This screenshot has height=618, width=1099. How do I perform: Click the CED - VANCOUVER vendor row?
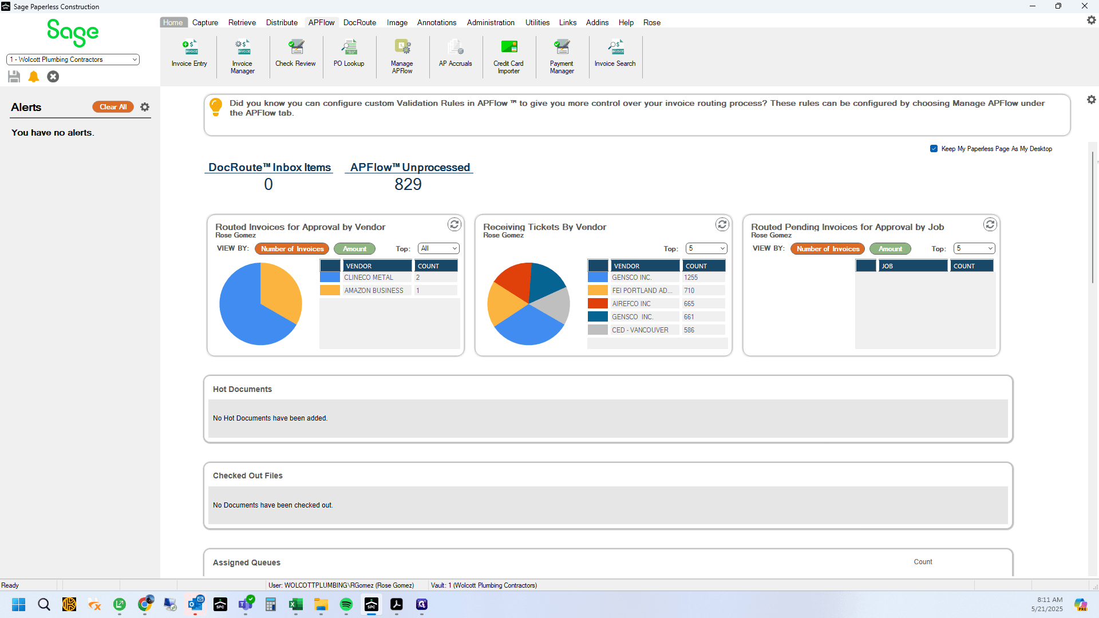[657, 330]
